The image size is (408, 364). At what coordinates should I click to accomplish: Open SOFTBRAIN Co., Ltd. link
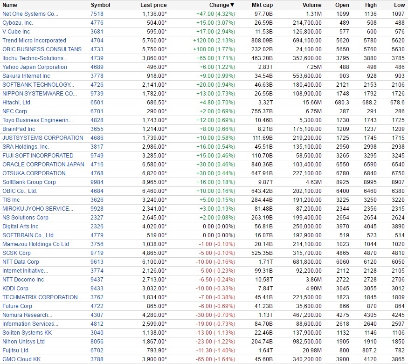(28, 235)
